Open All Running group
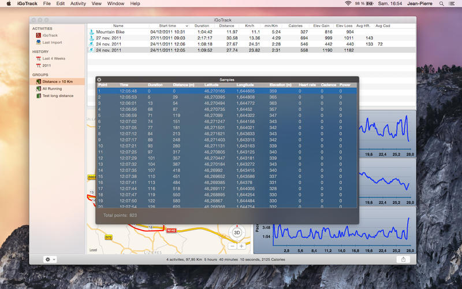The width and height of the screenshot is (462, 289). (52, 89)
